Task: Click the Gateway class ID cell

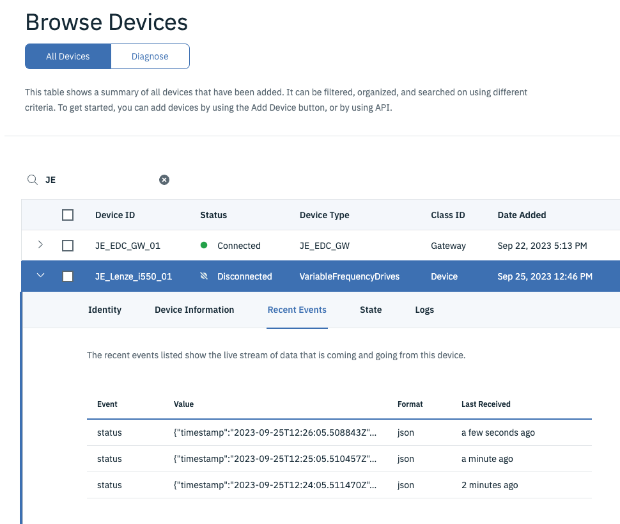Action: click(448, 246)
